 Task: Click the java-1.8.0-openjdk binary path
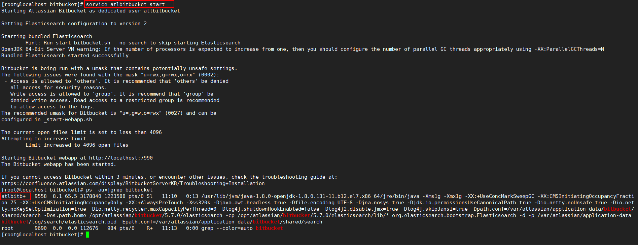(310, 196)
